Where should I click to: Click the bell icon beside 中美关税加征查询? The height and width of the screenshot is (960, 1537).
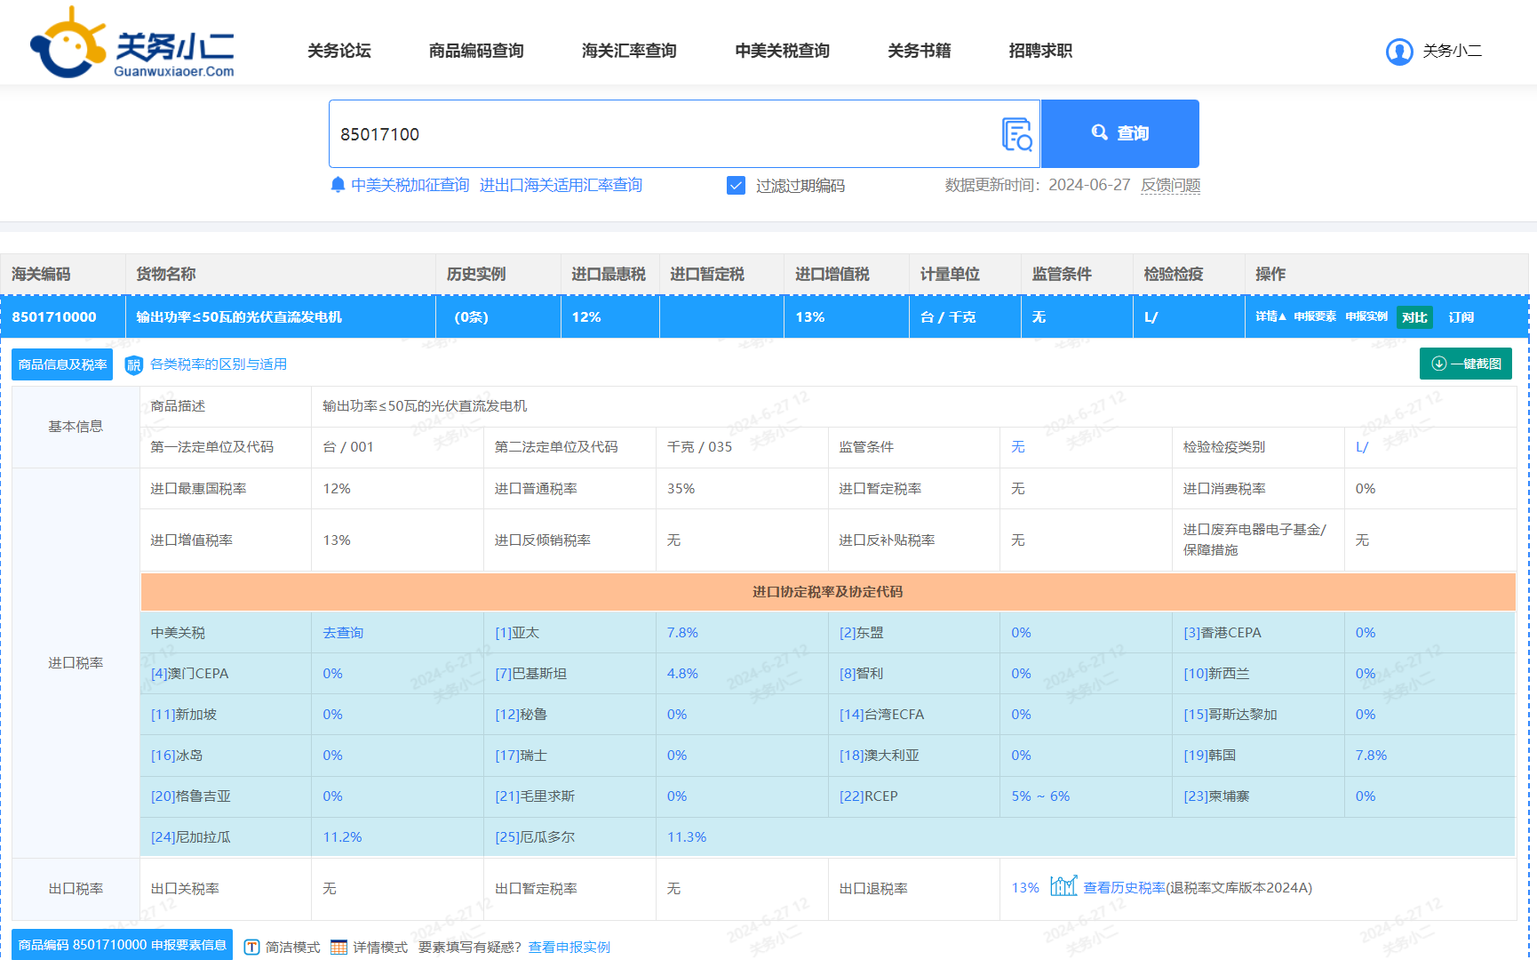coord(338,185)
